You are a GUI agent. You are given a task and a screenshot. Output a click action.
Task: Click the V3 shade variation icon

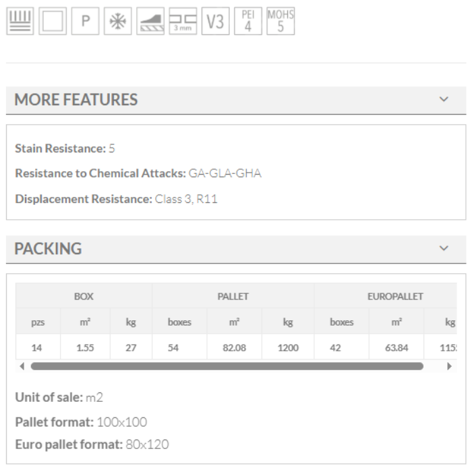tap(215, 21)
